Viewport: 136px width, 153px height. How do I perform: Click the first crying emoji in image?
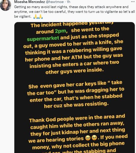[88, 138]
